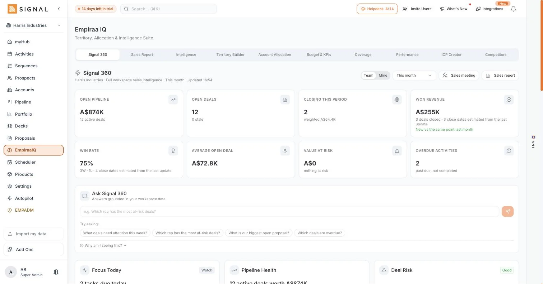Select the Team view toggle
The image size is (543, 284).
368,76
